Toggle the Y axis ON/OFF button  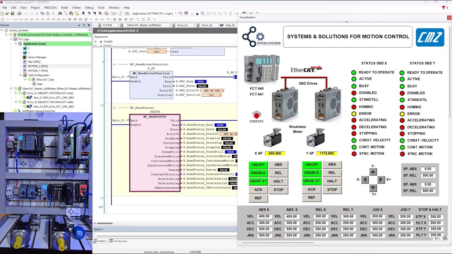click(x=311, y=165)
